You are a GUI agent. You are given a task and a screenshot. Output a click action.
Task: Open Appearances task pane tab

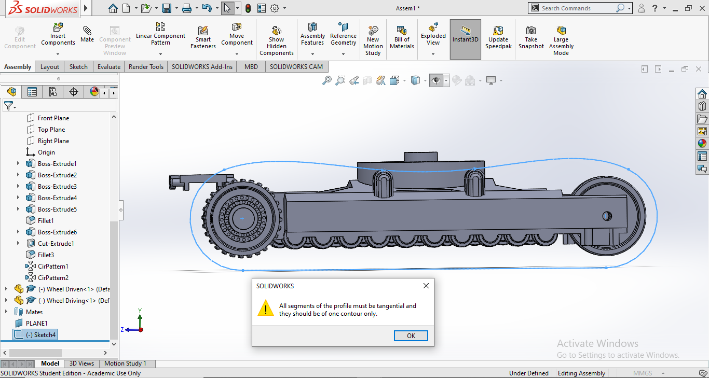(x=702, y=144)
